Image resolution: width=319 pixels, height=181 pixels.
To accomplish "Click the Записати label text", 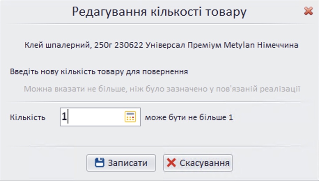I will (127, 163).
